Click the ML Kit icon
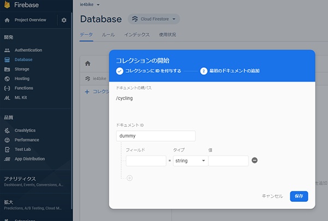328x221 pixels. pos(7,98)
